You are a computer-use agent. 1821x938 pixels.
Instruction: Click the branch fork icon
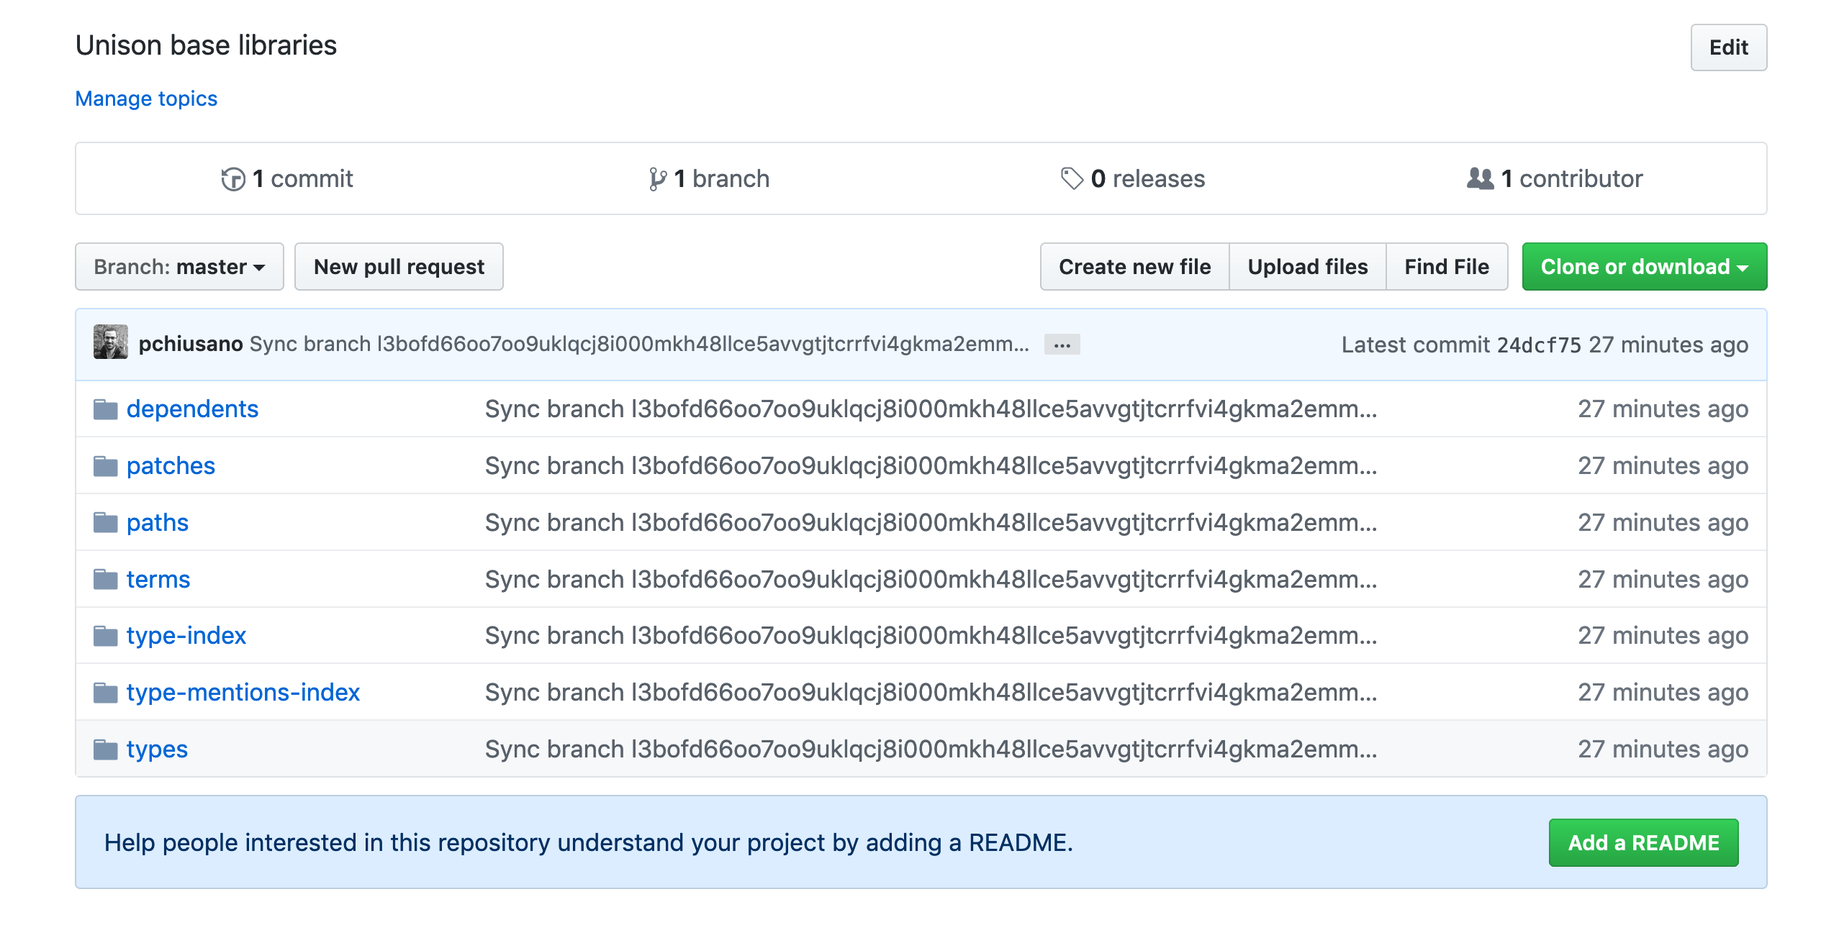point(657,178)
